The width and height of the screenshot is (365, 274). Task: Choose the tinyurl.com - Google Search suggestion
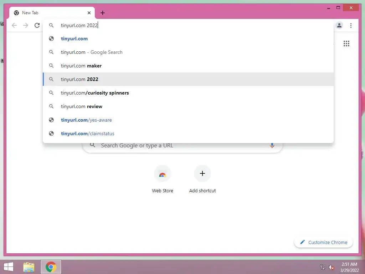188,52
